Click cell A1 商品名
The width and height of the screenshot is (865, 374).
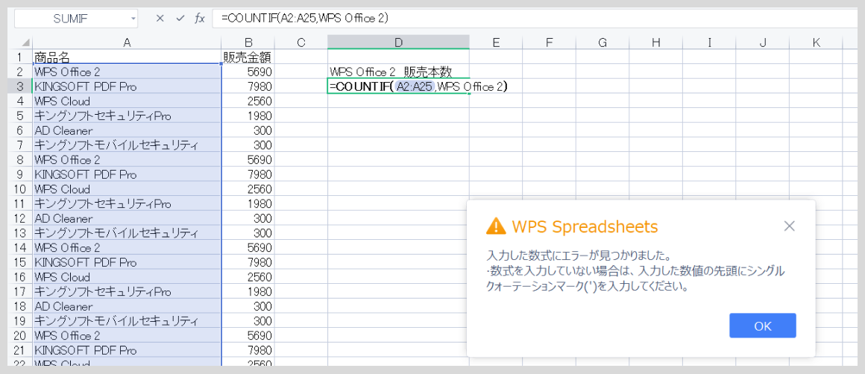127,57
